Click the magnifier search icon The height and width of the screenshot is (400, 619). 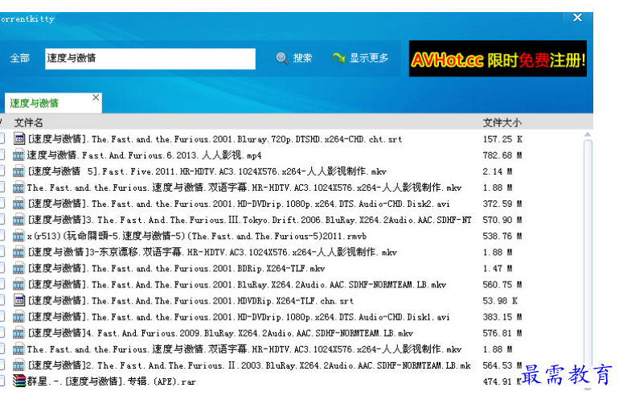point(281,58)
